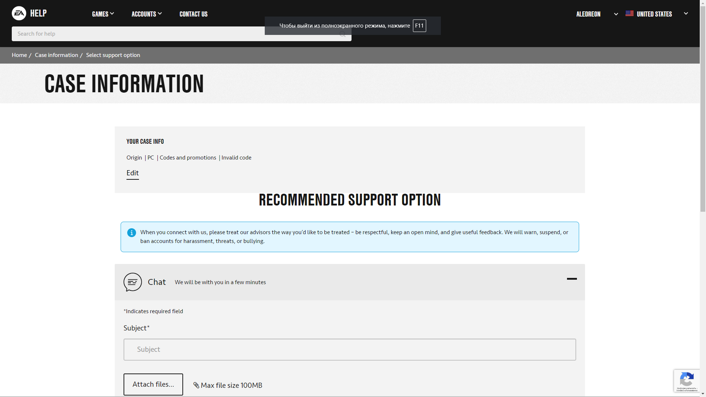This screenshot has height=397, width=706.
Task: Click the search magnifier icon
Action: pos(342,34)
